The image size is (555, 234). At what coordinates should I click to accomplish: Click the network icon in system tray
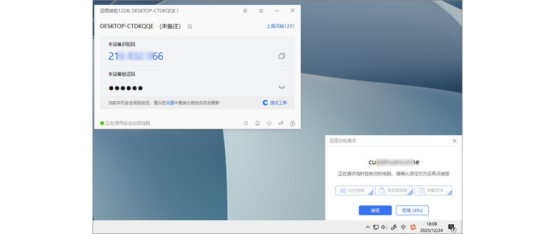click(376, 227)
